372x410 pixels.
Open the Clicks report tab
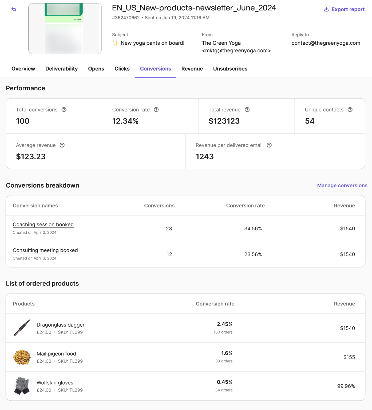click(122, 69)
